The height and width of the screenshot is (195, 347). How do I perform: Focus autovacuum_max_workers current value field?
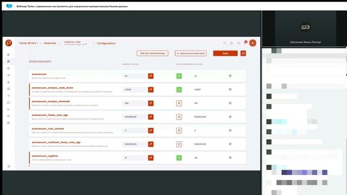click(x=135, y=131)
